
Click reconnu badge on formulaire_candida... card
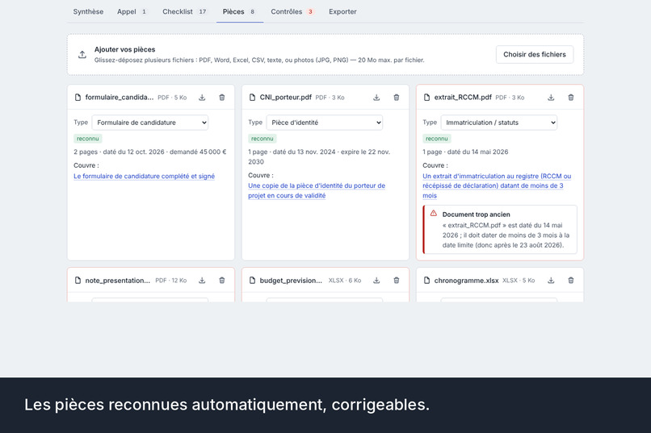click(x=87, y=139)
